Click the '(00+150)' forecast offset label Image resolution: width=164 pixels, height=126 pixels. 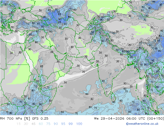[x=155, y=118]
